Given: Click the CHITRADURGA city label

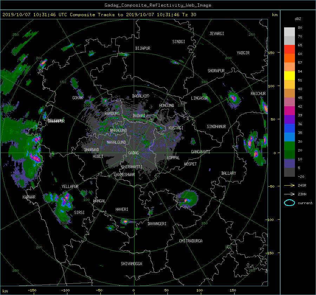Looking at the screenshot, I should [x=191, y=241].
